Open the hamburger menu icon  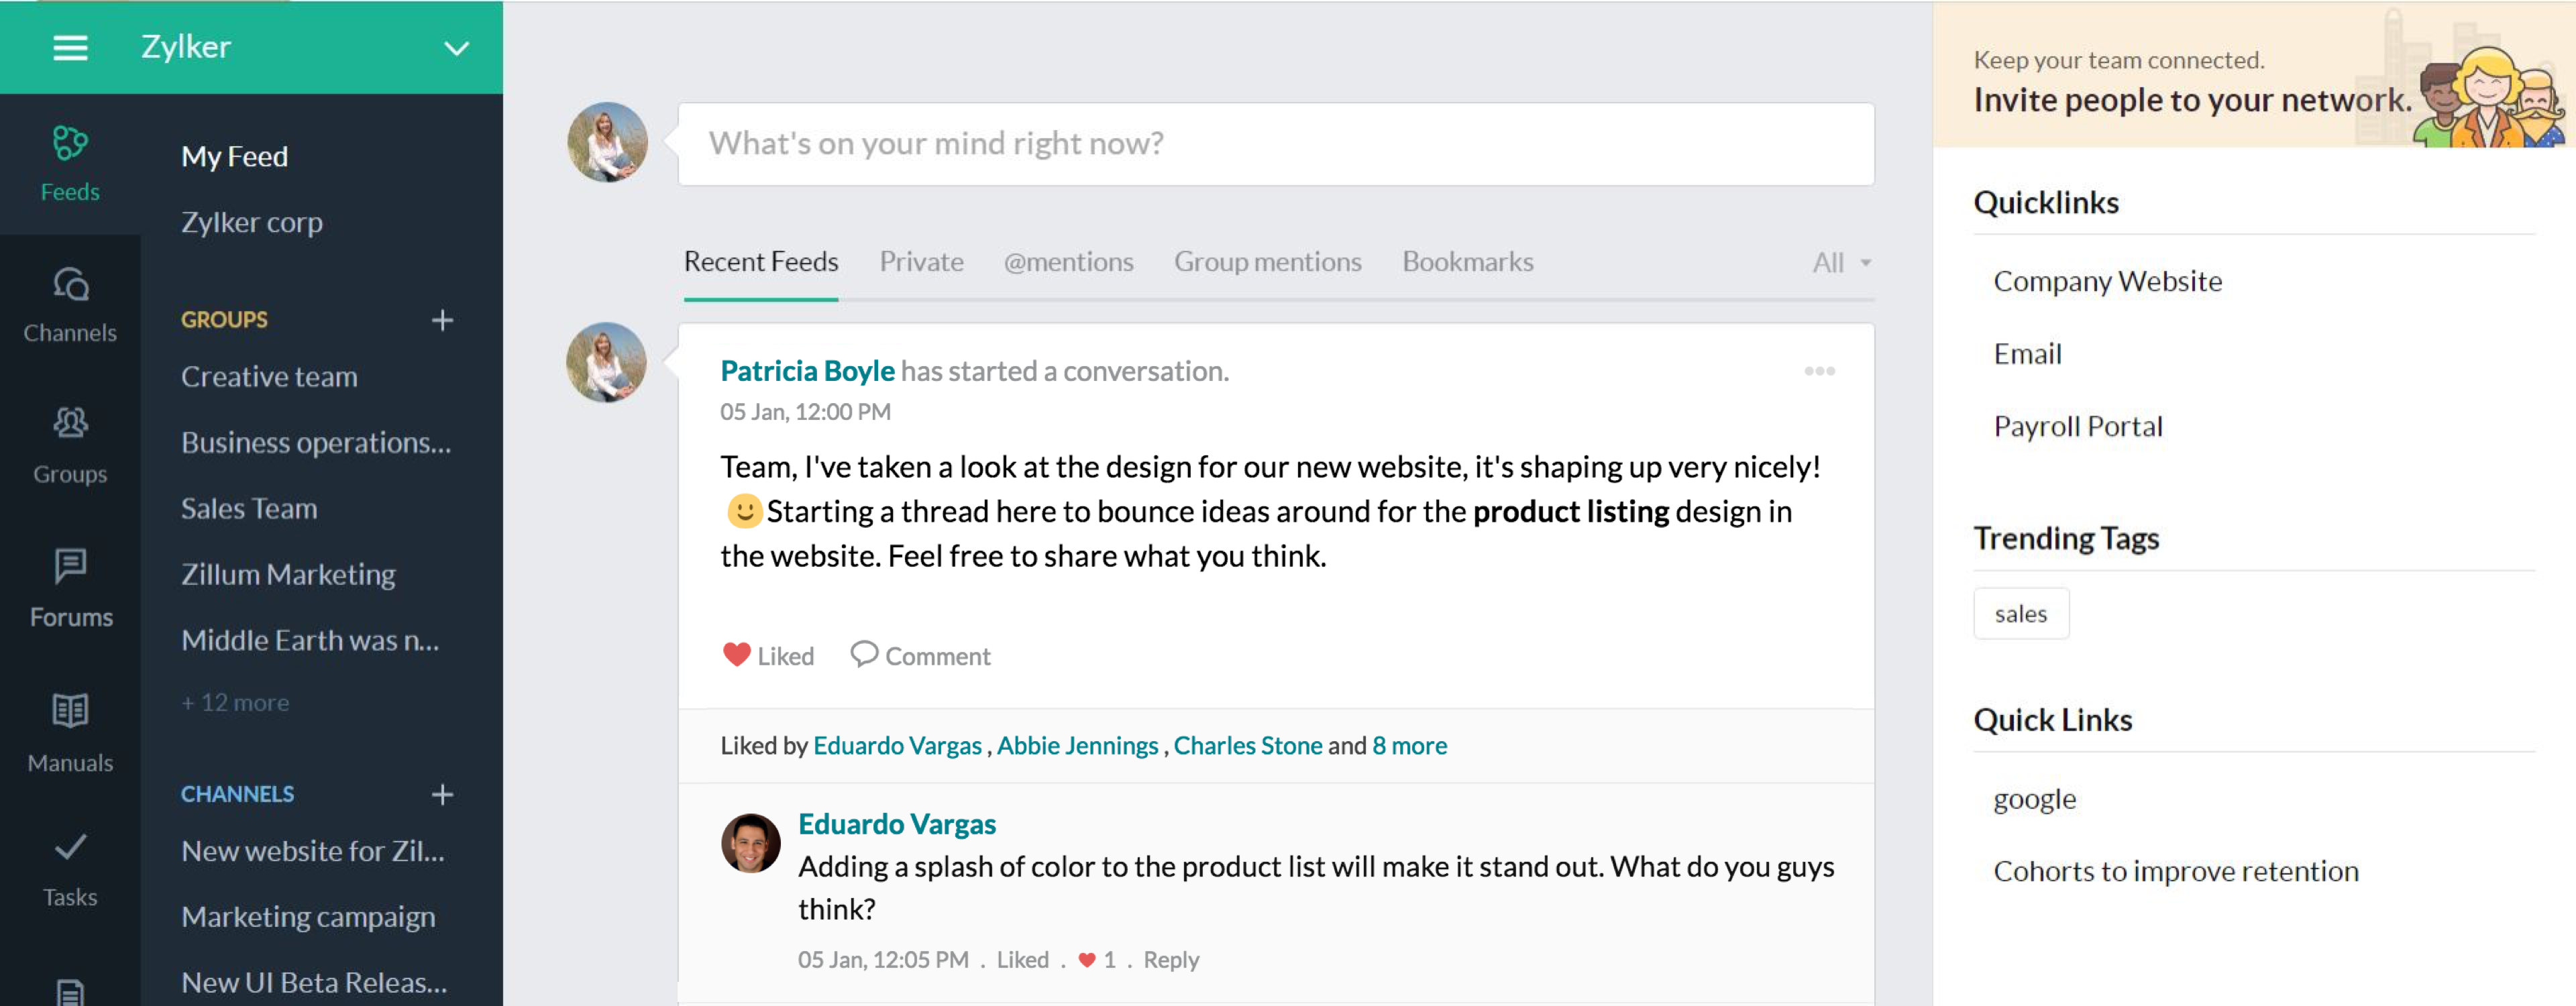(x=70, y=47)
